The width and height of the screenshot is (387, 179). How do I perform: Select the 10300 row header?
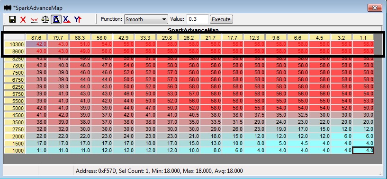(x=15, y=44)
